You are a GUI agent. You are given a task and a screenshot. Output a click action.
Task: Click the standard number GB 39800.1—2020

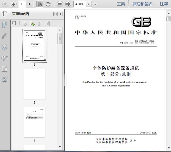click(144, 41)
